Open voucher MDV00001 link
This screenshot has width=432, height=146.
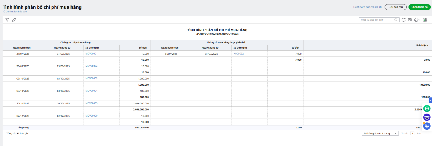92,54
